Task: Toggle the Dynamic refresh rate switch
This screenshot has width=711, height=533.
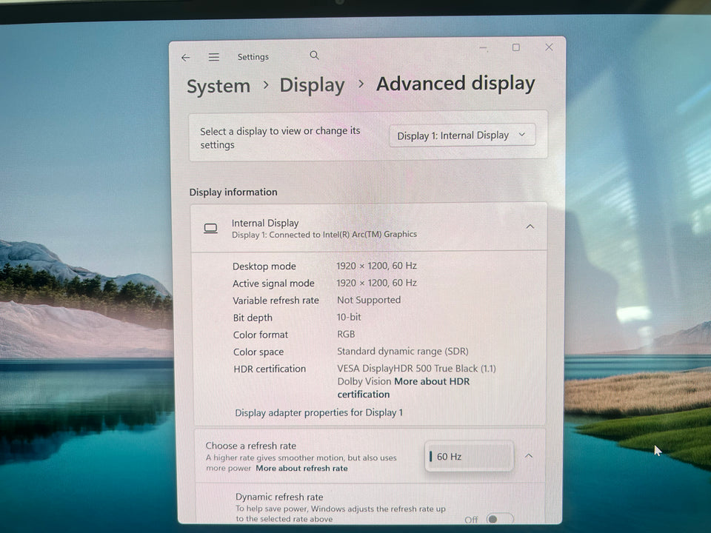Action: click(500, 520)
